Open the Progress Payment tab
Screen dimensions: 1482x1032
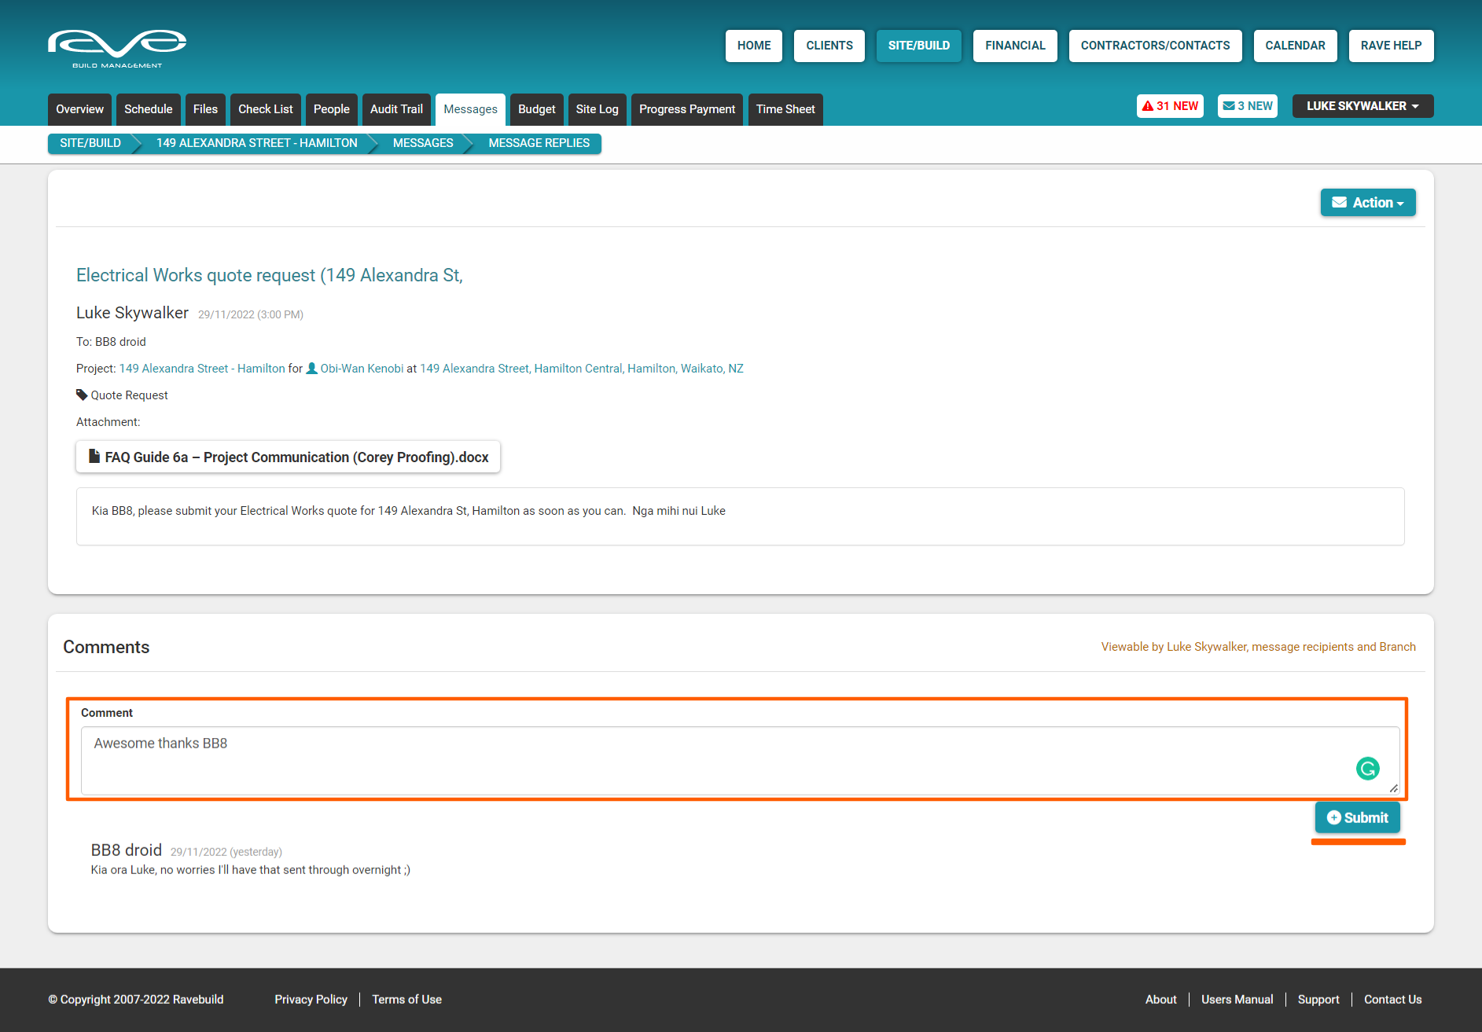click(x=687, y=109)
